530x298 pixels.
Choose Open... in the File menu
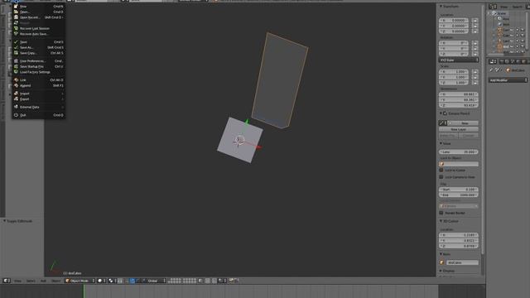coord(39,12)
